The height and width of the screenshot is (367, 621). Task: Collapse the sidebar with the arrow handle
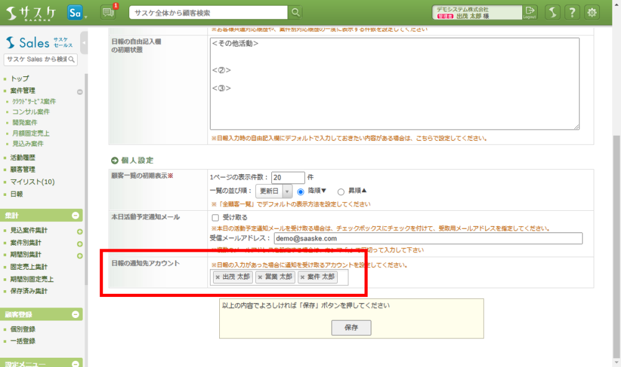pyautogui.click(x=84, y=42)
